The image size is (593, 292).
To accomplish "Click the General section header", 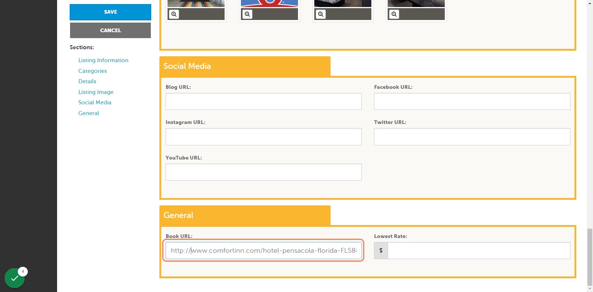I will pos(245,215).
